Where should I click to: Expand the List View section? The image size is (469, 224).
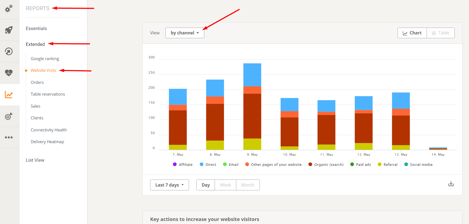coord(35,160)
